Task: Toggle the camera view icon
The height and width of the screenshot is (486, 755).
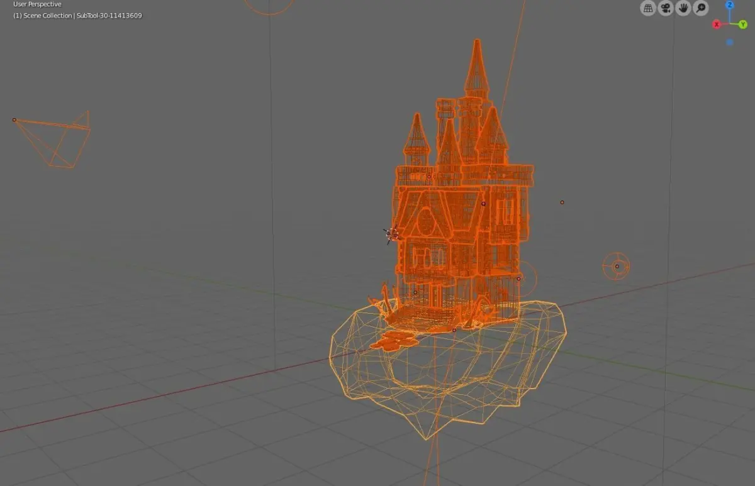Action: (x=666, y=8)
